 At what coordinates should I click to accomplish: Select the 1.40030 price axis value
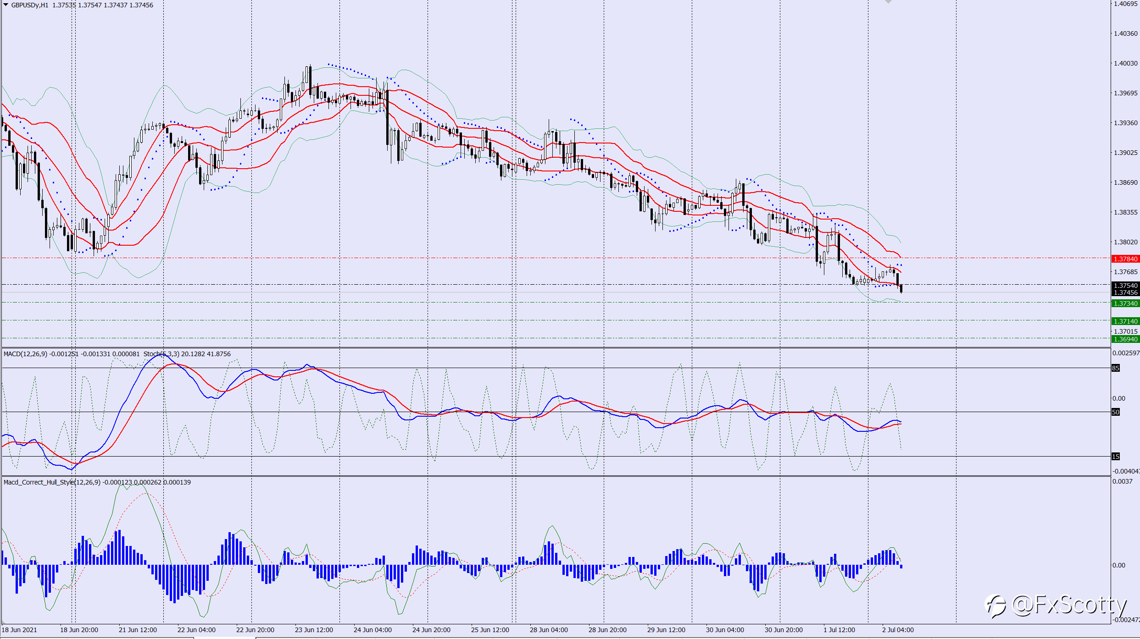(x=1126, y=63)
